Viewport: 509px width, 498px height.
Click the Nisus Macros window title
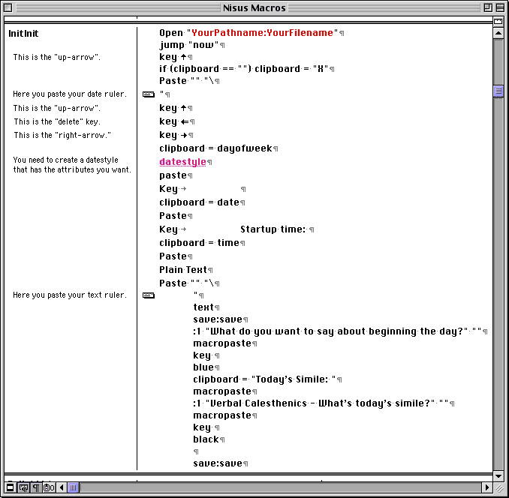(x=254, y=7)
